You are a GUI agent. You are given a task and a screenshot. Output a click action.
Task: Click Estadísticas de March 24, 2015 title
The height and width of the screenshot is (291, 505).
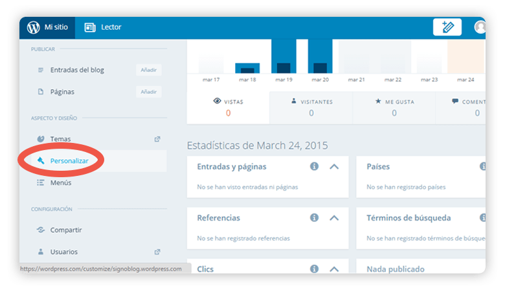[257, 145]
